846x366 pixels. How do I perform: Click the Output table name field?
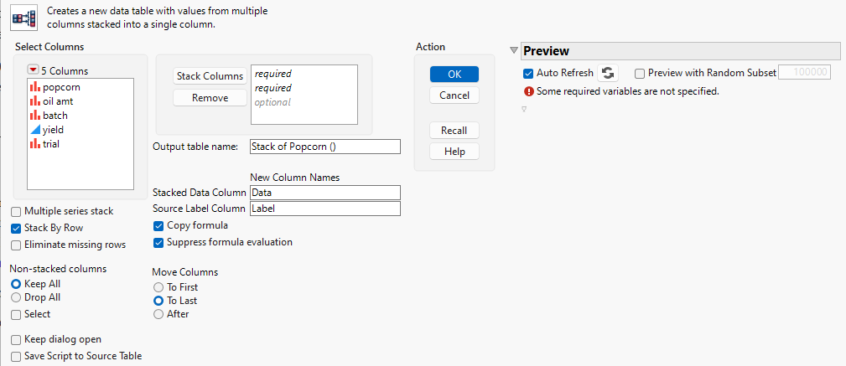coord(325,147)
